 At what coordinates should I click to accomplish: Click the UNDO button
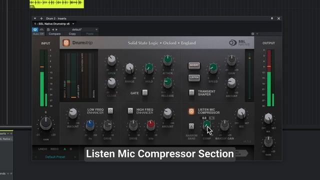coord(42,149)
